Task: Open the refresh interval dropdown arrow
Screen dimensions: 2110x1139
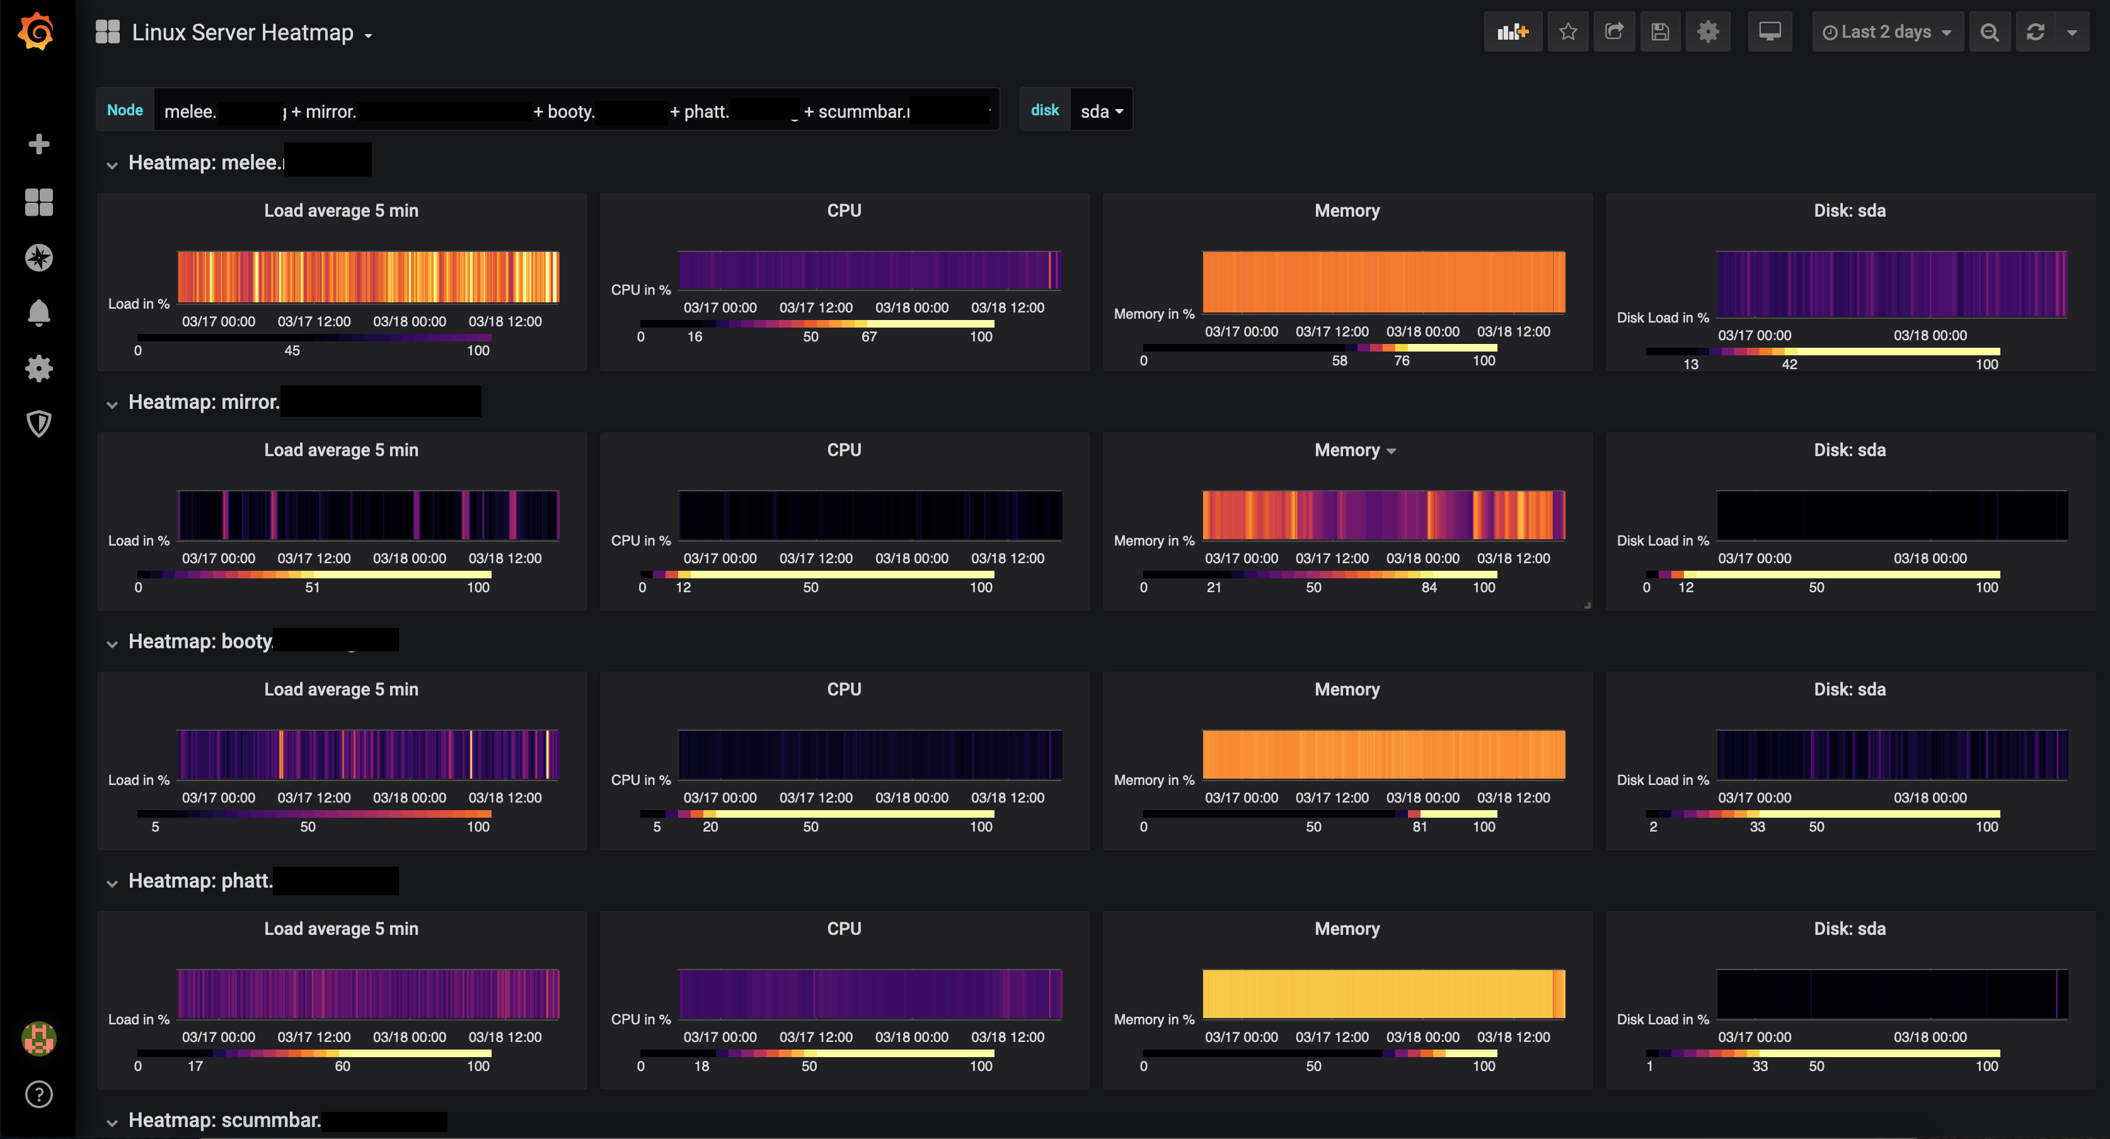Action: click(x=2072, y=32)
